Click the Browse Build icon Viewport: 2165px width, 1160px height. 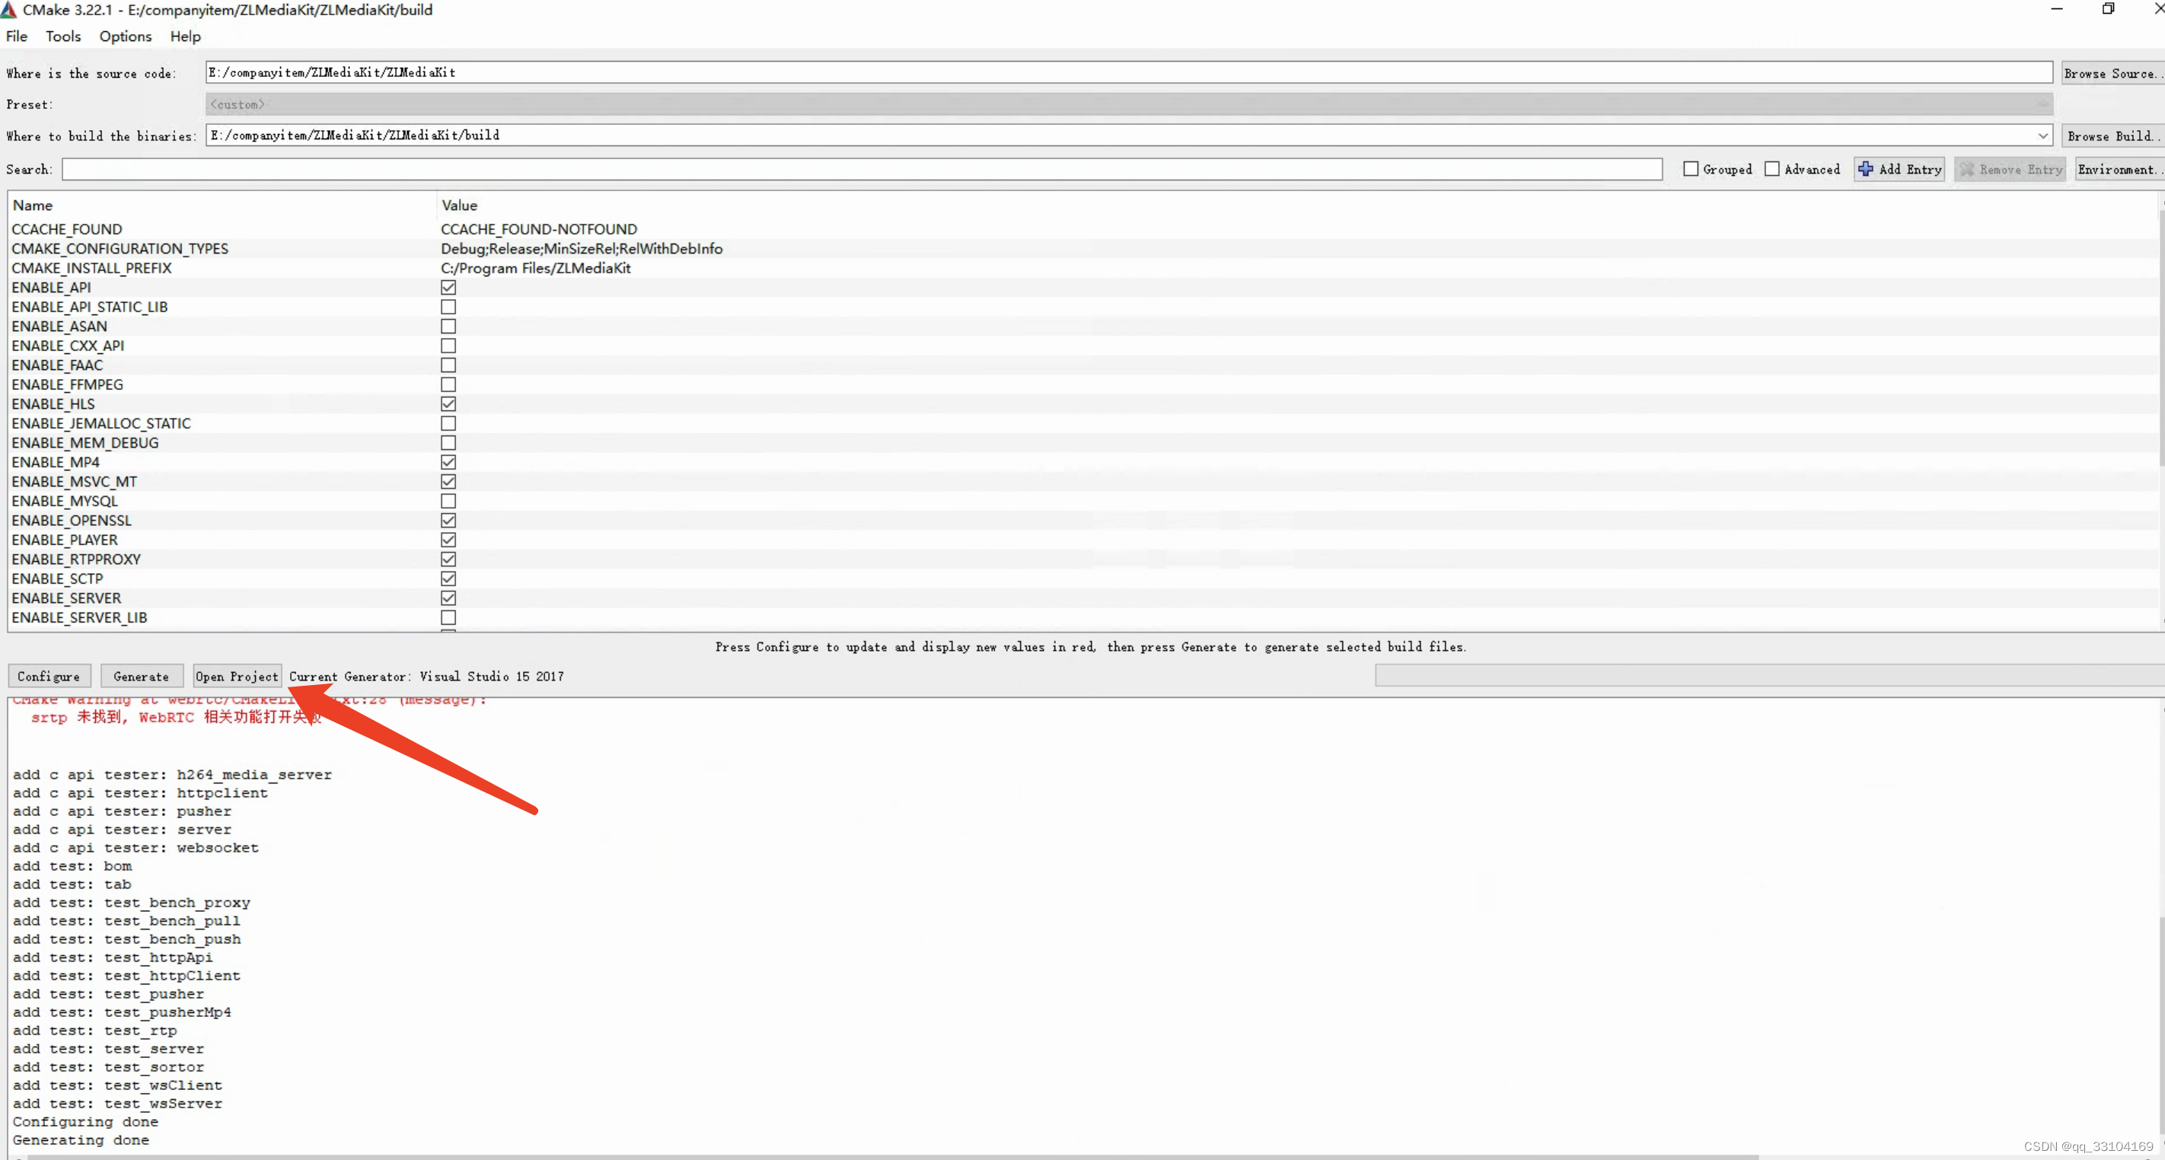tap(2111, 135)
